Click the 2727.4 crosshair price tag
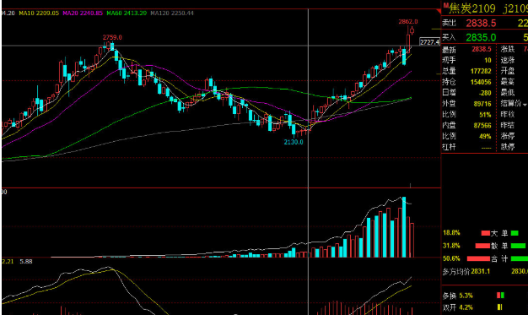Image resolution: width=528 pixels, height=315 pixels. [x=429, y=42]
